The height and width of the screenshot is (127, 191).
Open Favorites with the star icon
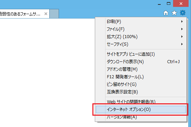(x=174, y=13)
